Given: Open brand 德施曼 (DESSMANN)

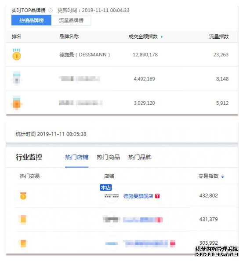Looking at the screenshot, I should click(x=85, y=55).
